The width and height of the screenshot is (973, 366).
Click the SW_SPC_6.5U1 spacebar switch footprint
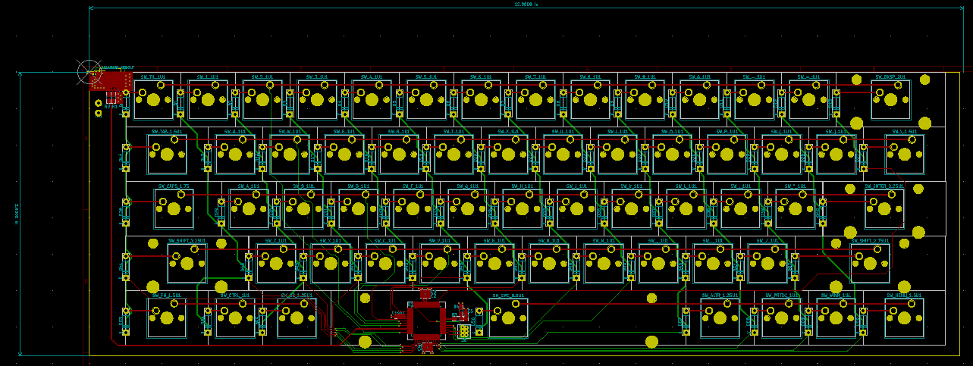508,318
